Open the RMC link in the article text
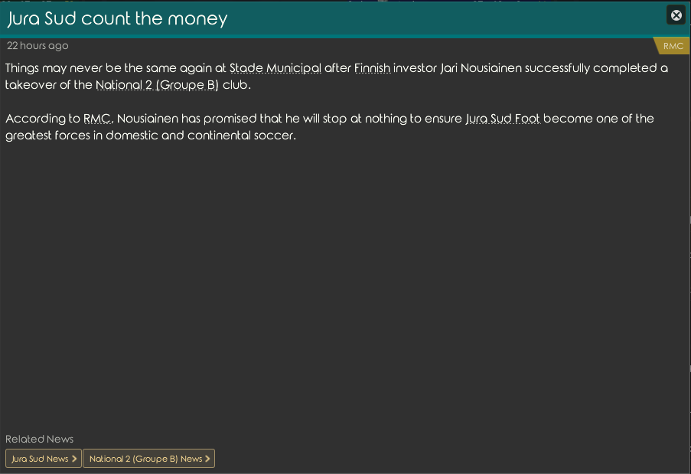The width and height of the screenshot is (691, 474). 97,119
